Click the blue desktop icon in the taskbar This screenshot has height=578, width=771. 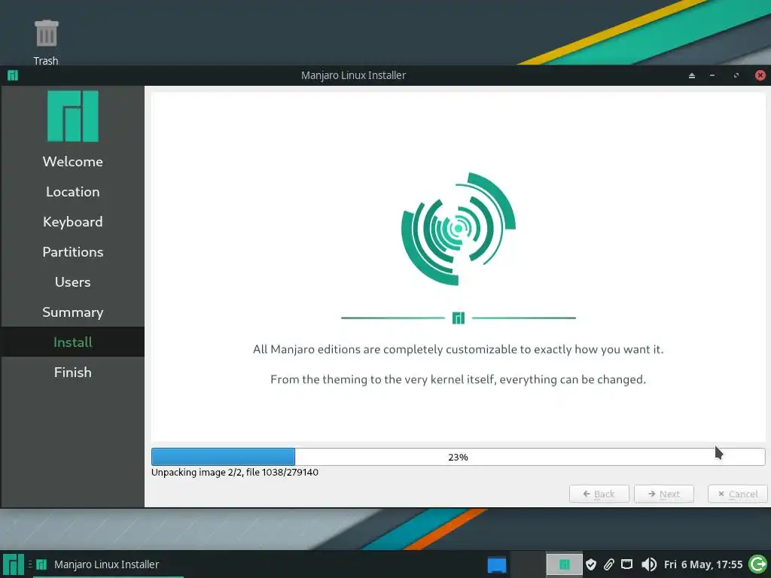(497, 564)
